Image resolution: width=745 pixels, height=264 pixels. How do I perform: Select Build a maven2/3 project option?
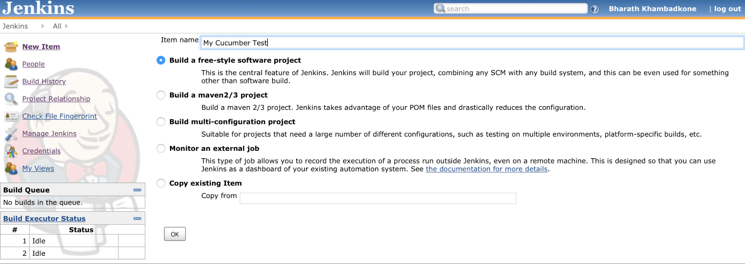coord(161,95)
